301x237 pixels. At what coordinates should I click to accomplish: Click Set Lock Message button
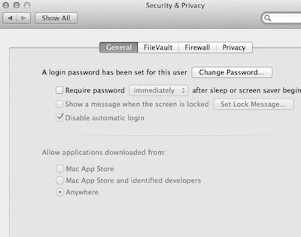point(253,104)
